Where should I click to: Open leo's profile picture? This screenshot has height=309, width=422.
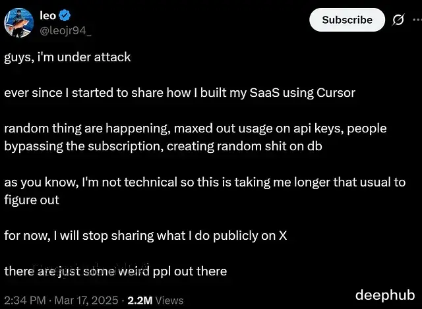18,21
